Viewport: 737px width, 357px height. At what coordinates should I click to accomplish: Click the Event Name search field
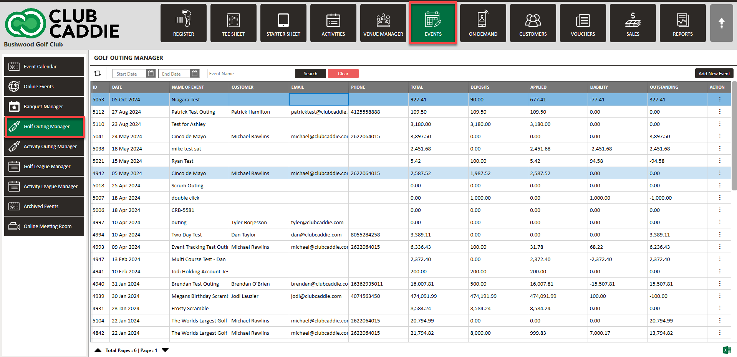coord(251,74)
